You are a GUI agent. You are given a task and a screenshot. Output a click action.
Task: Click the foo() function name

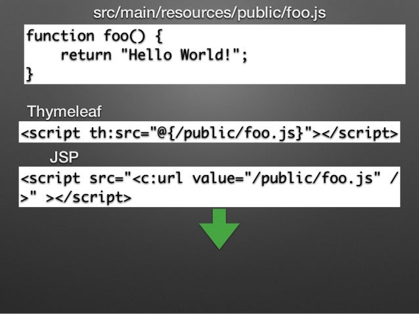(124, 36)
